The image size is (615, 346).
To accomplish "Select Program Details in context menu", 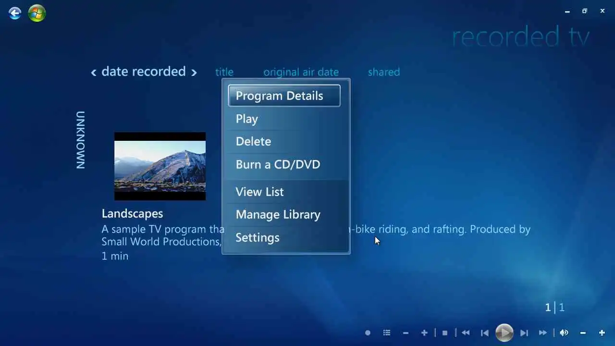I will pos(284,96).
